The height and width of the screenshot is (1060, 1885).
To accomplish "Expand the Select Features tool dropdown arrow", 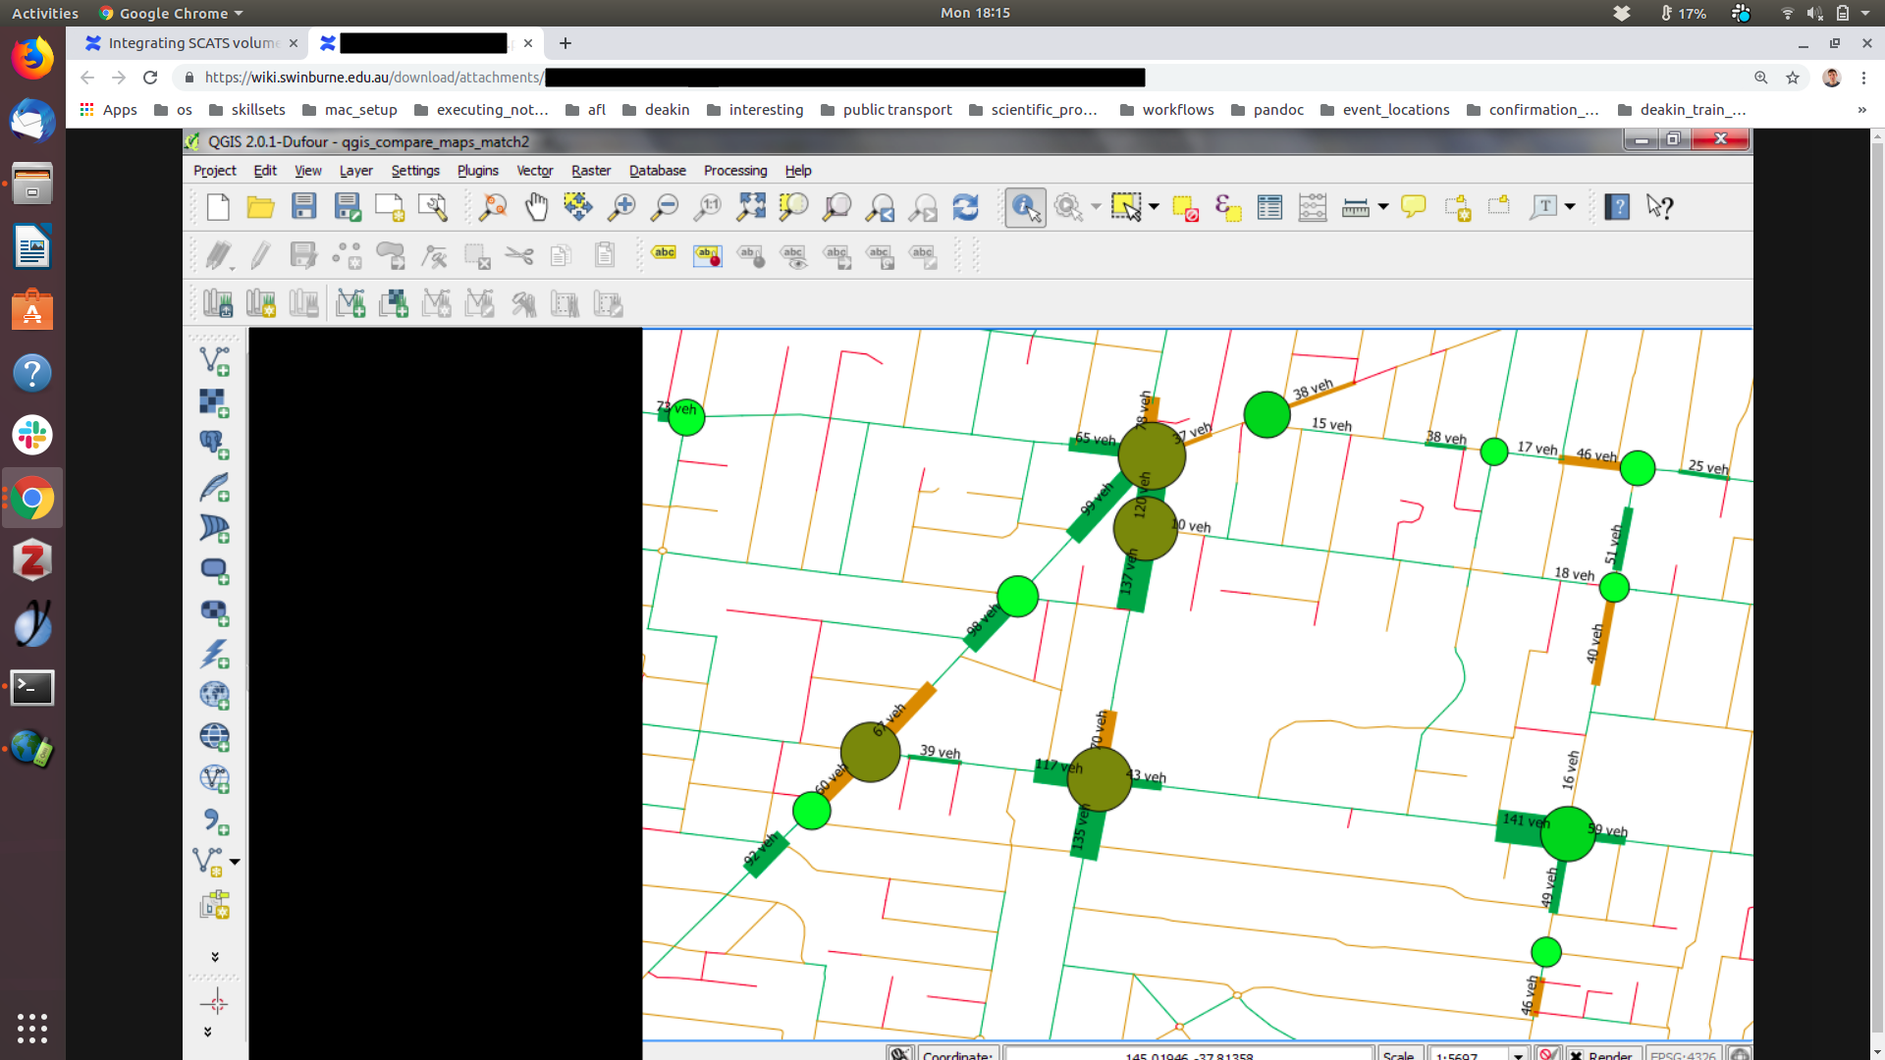I will [1154, 207].
